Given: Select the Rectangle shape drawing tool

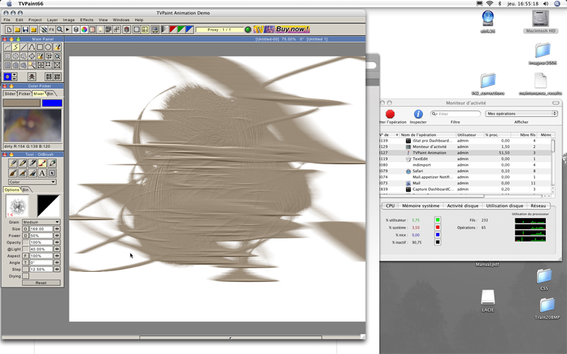Looking at the screenshot, I should [x=40, y=47].
